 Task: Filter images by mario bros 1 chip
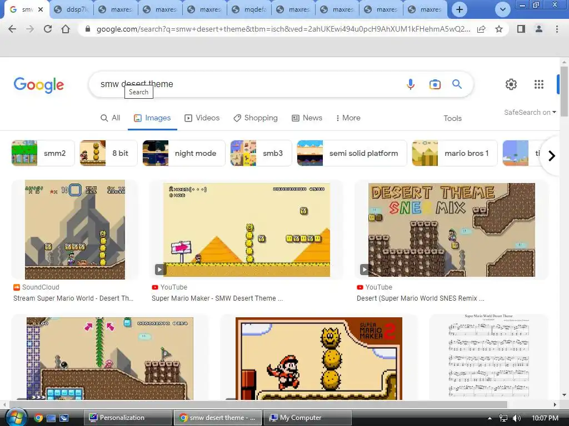point(455,153)
